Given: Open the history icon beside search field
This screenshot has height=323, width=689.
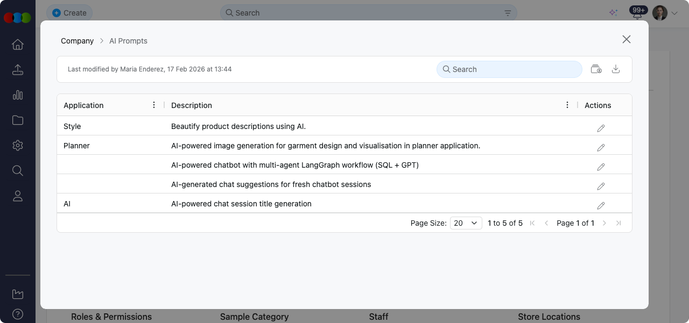Looking at the screenshot, I should (596, 69).
